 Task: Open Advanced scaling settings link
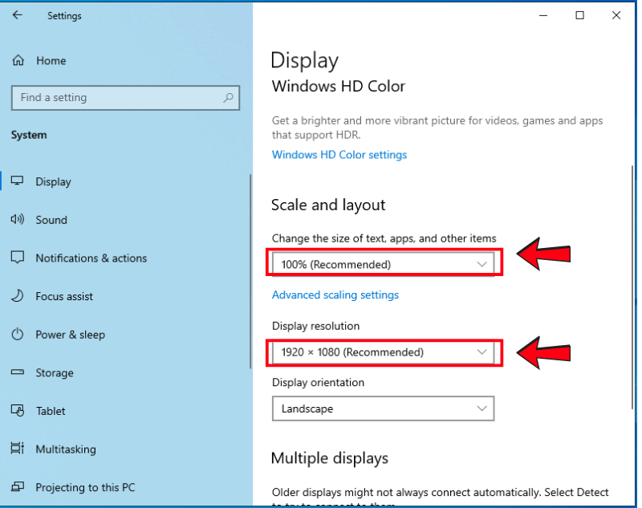335,295
